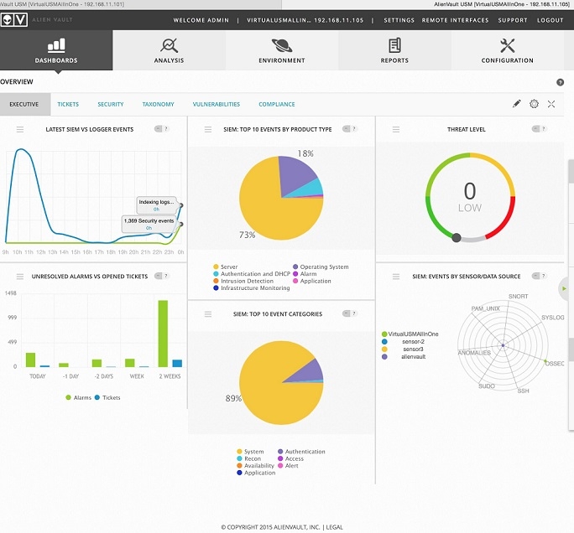Click help toggle on Latest SIEM vs Logger Events
This screenshot has width=574, height=533.
161,129
